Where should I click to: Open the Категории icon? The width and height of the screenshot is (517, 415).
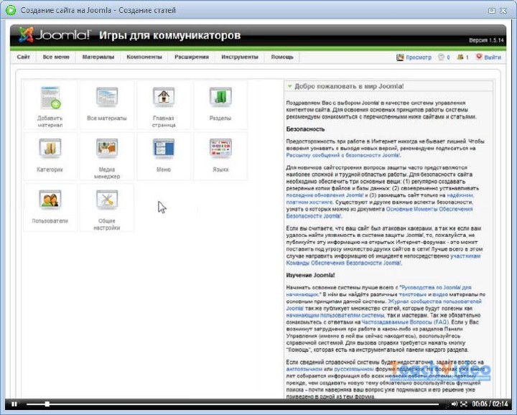click(x=50, y=157)
